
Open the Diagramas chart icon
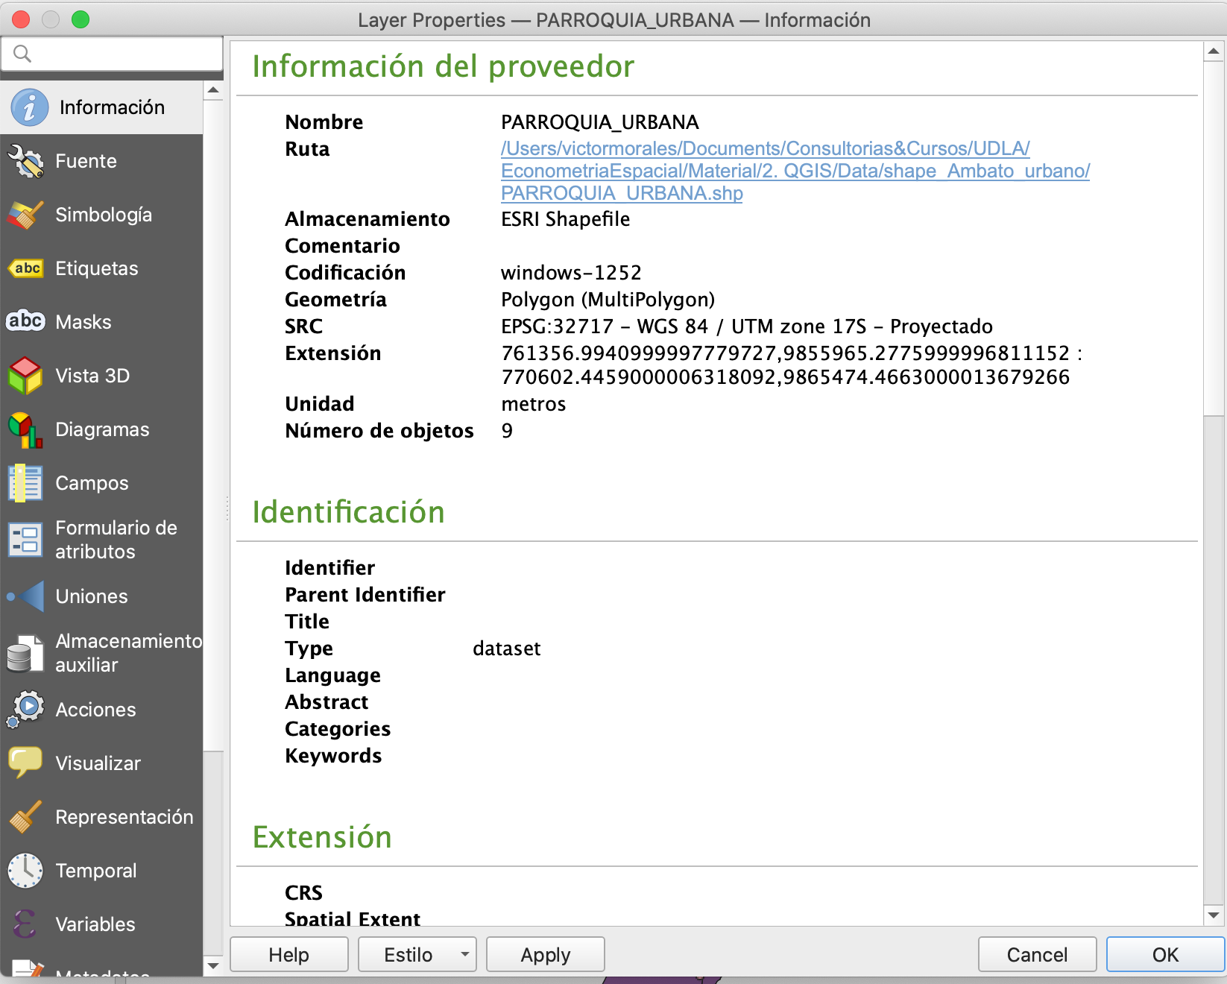coord(26,430)
